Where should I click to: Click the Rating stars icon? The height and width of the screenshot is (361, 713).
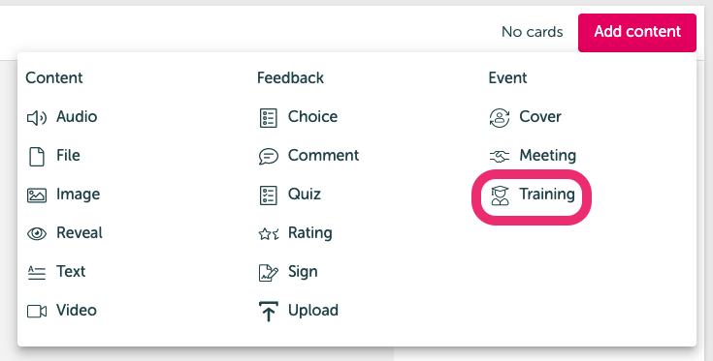pos(269,234)
